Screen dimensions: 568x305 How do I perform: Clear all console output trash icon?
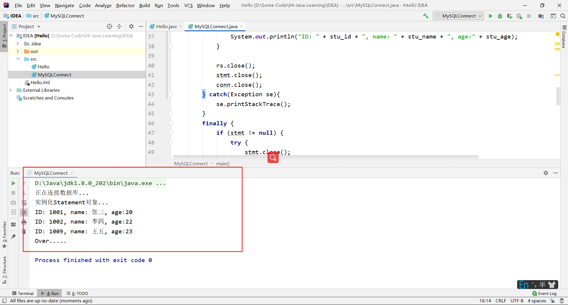[24, 232]
